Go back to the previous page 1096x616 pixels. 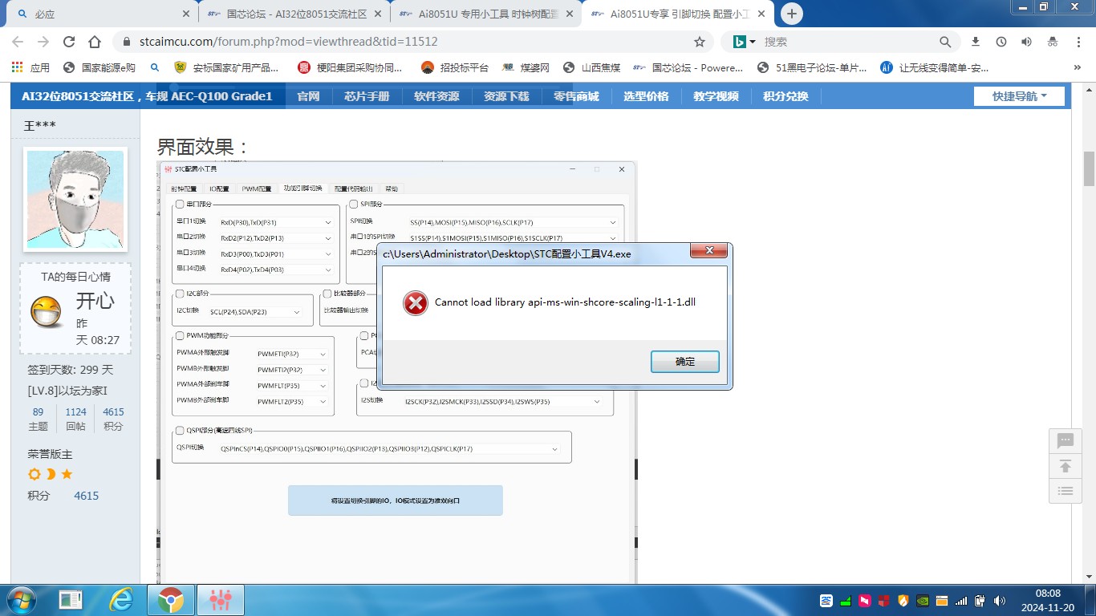click(x=18, y=42)
